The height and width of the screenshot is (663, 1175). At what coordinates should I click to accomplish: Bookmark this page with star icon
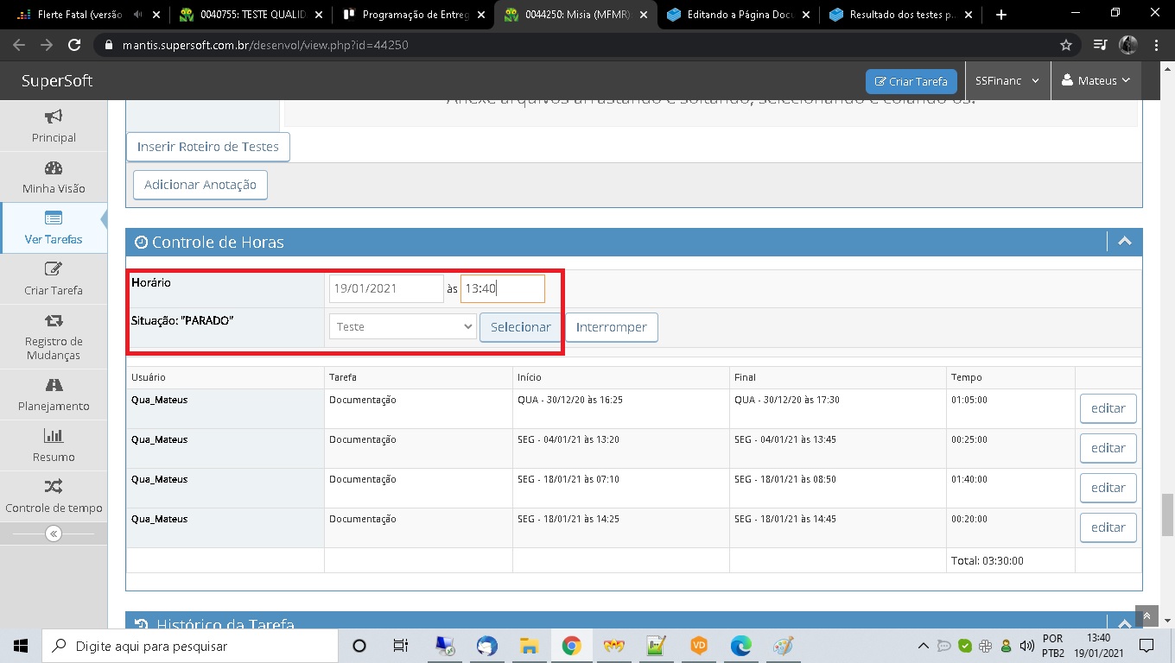pyautogui.click(x=1066, y=45)
